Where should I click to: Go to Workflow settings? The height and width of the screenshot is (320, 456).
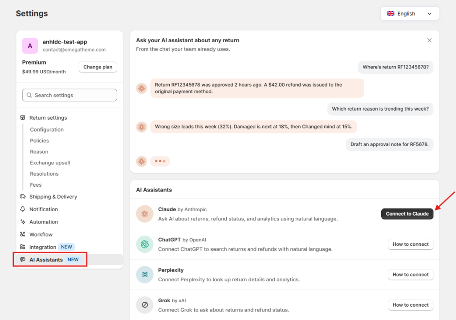click(x=41, y=234)
